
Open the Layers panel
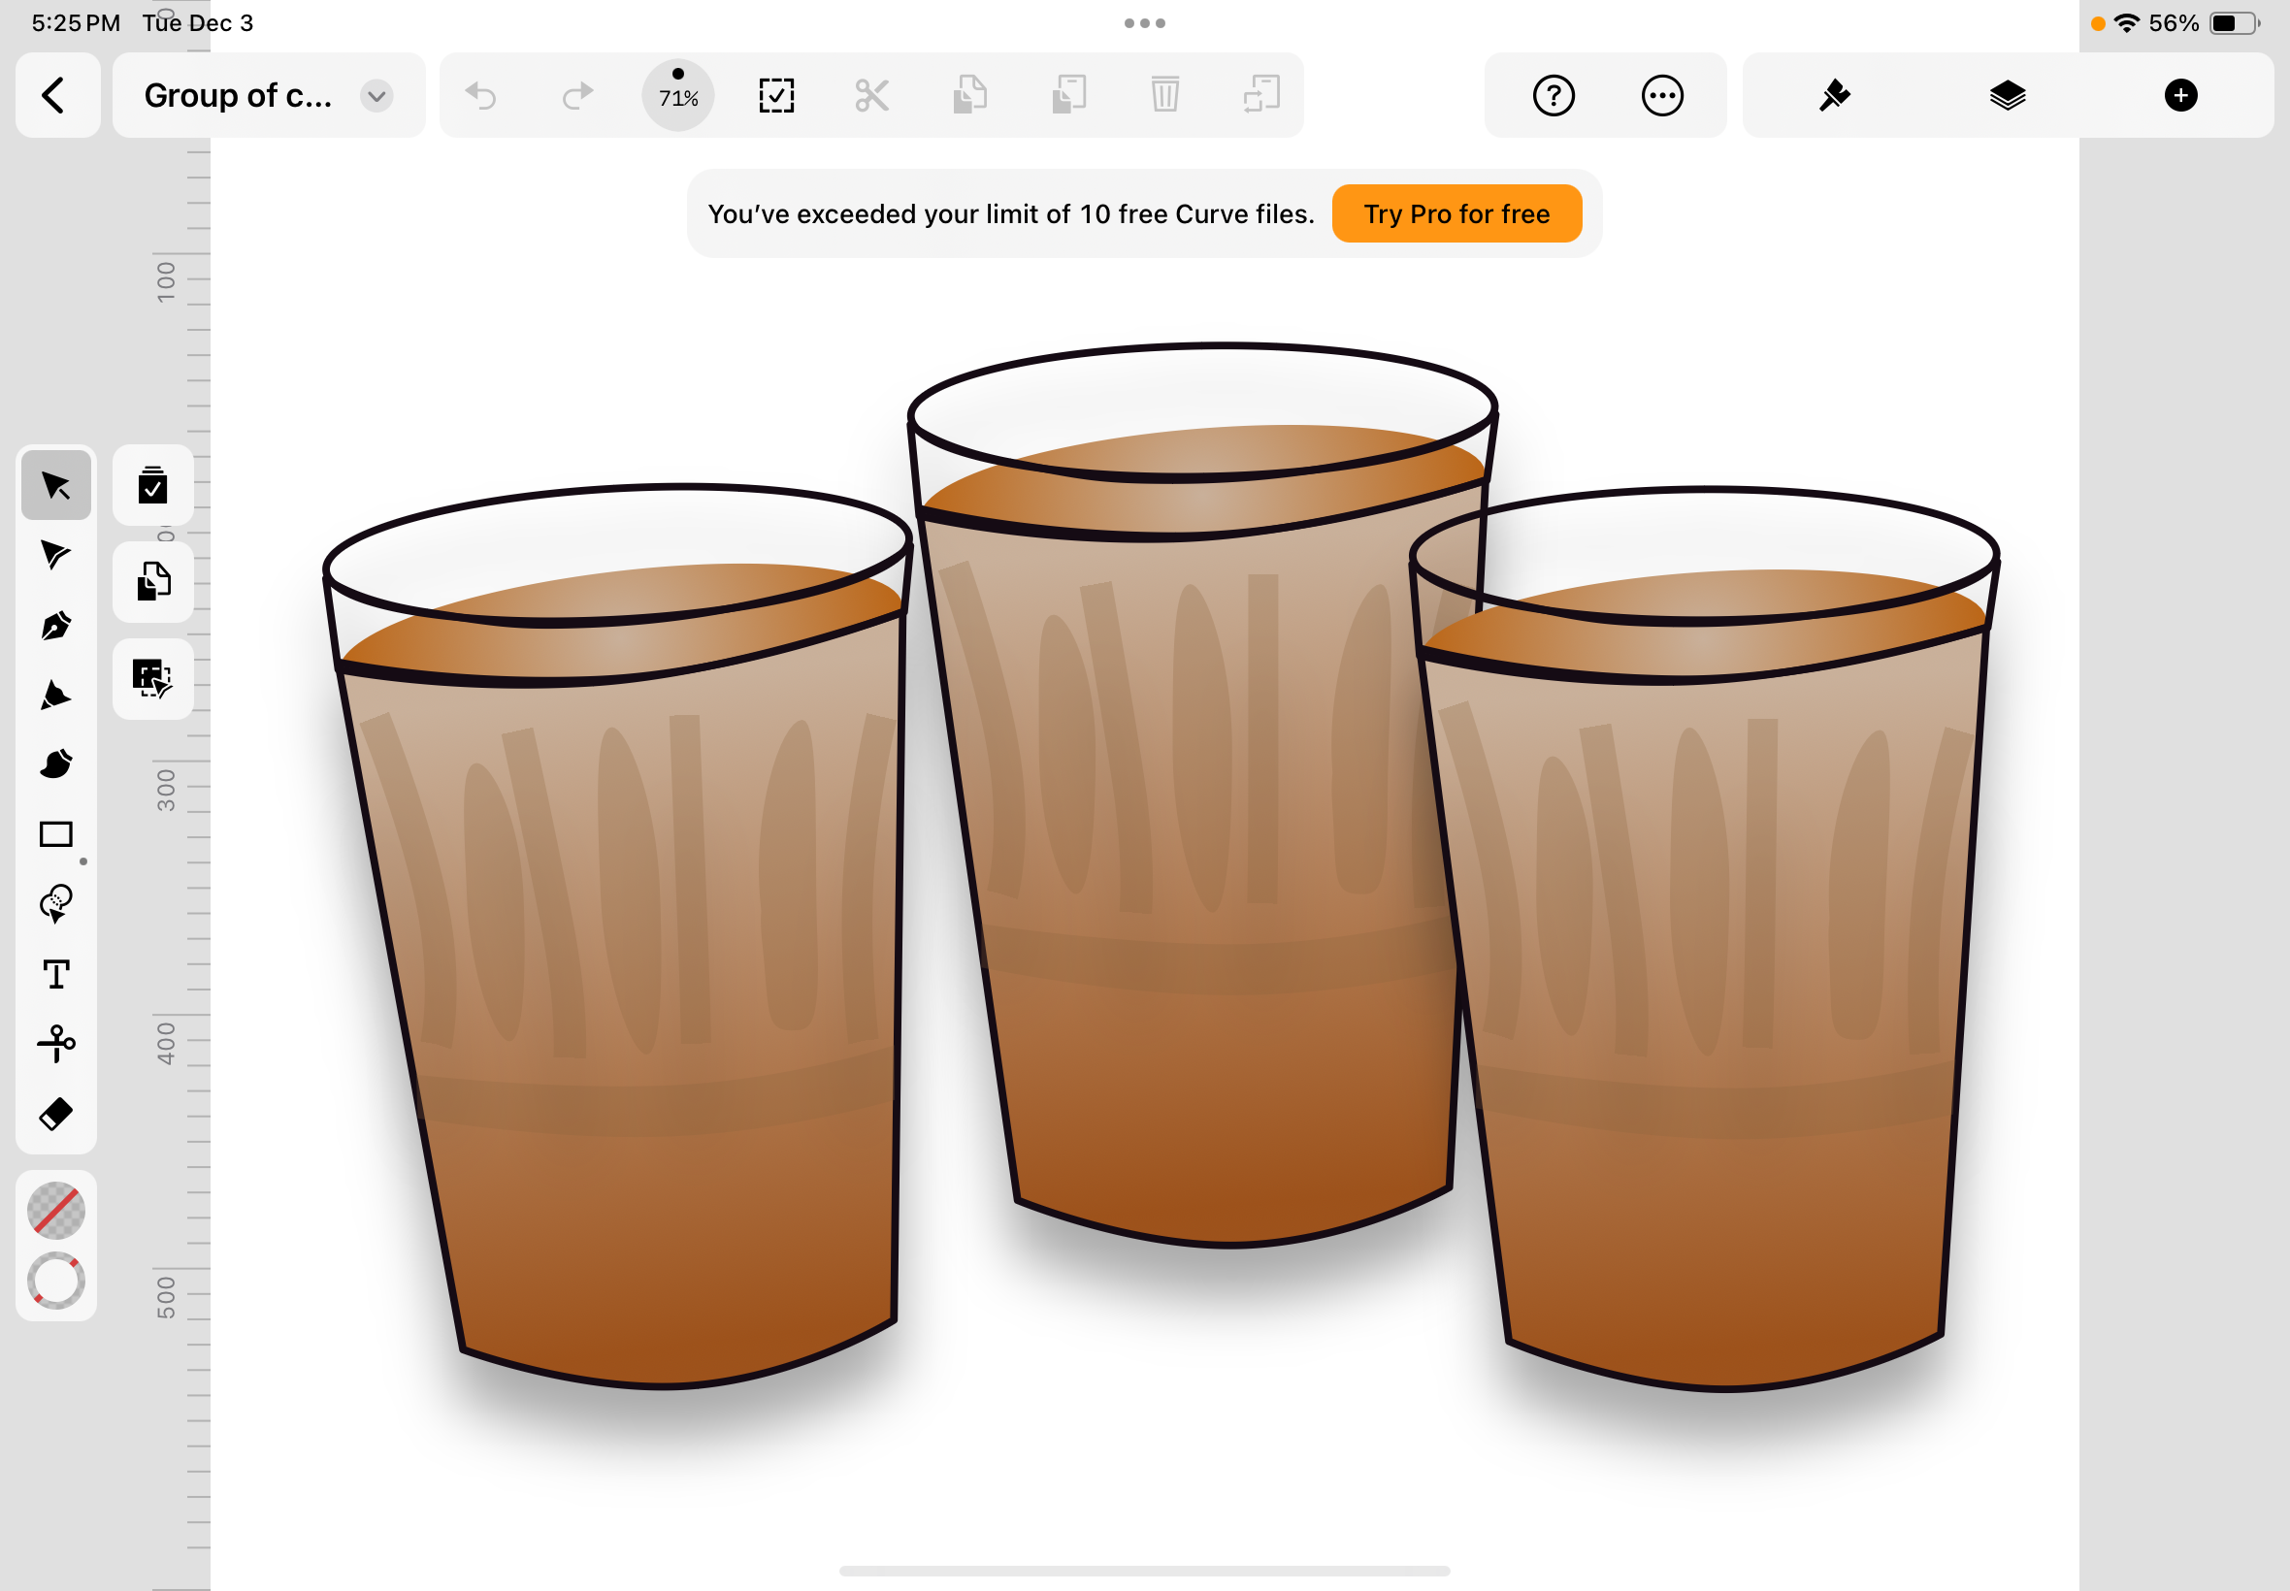pos(2007,96)
